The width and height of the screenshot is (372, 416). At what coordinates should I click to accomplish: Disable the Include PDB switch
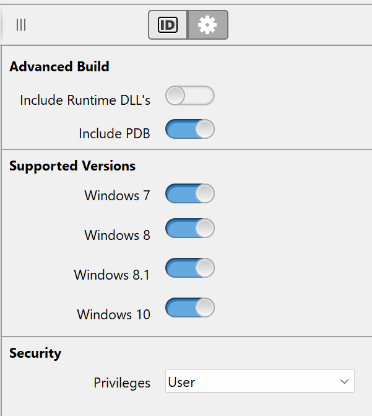click(189, 129)
